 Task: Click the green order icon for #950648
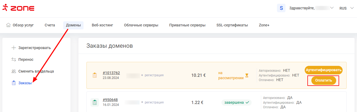tap(94, 102)
